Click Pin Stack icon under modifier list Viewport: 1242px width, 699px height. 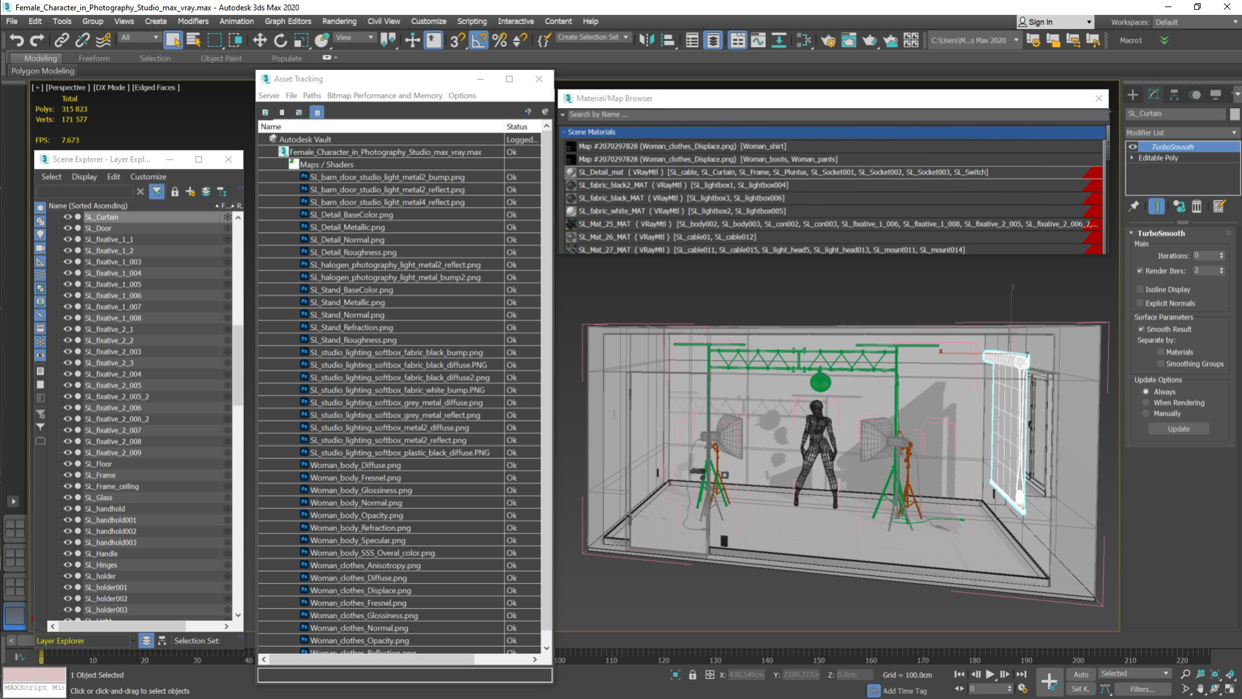pos(1134,206)
